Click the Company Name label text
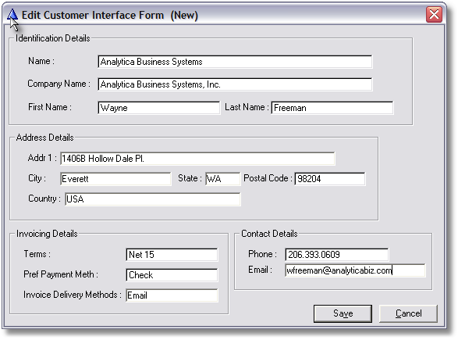 pos(59,84)
